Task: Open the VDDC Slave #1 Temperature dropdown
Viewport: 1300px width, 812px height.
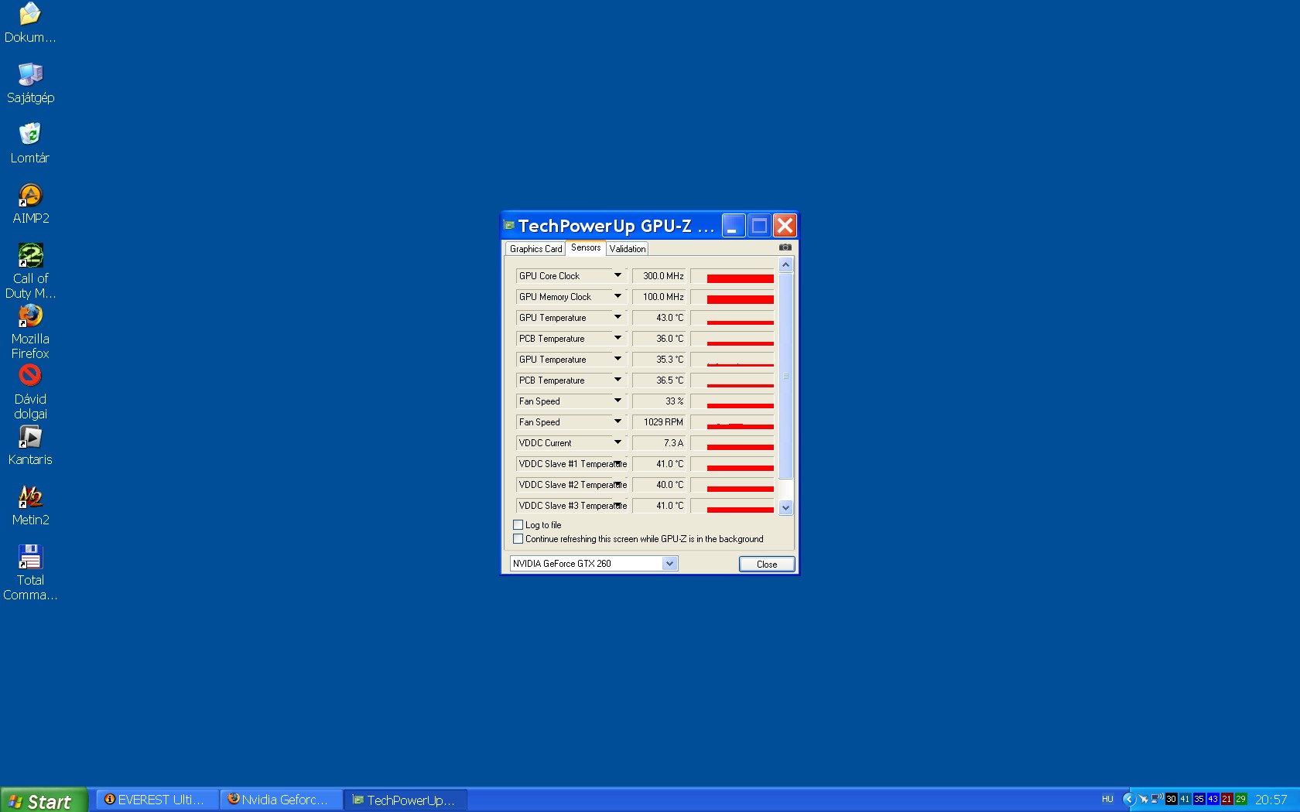Action: click(x=617, y=463)
